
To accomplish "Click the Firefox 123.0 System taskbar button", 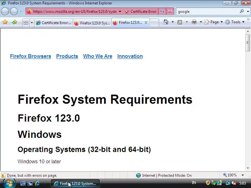I will click(x=75, y=184).
